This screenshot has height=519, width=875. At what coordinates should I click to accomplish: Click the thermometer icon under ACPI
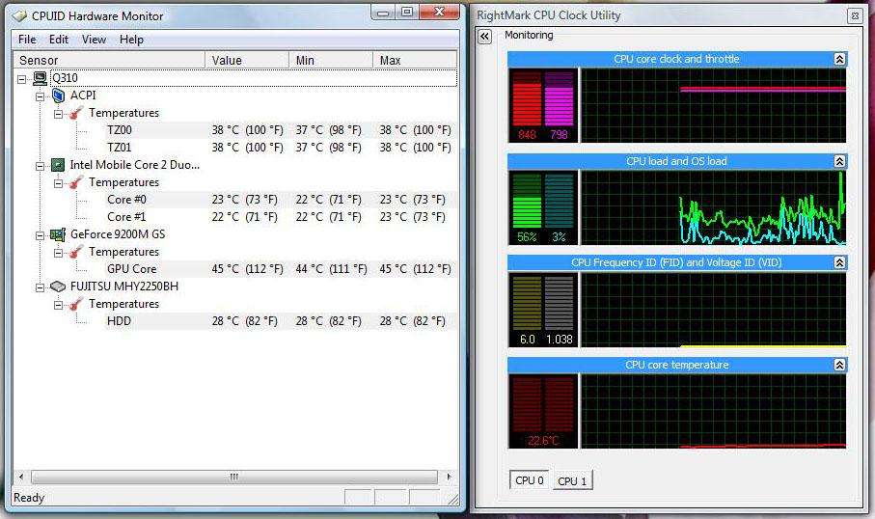tap(76, 113)
